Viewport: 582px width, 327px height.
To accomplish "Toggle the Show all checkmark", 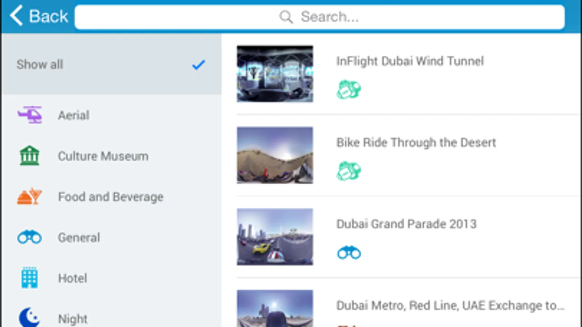I will [199, 65].
